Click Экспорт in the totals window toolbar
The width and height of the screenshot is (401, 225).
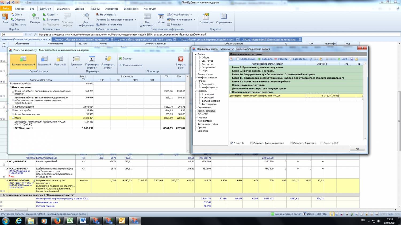(x=126, y=58)
